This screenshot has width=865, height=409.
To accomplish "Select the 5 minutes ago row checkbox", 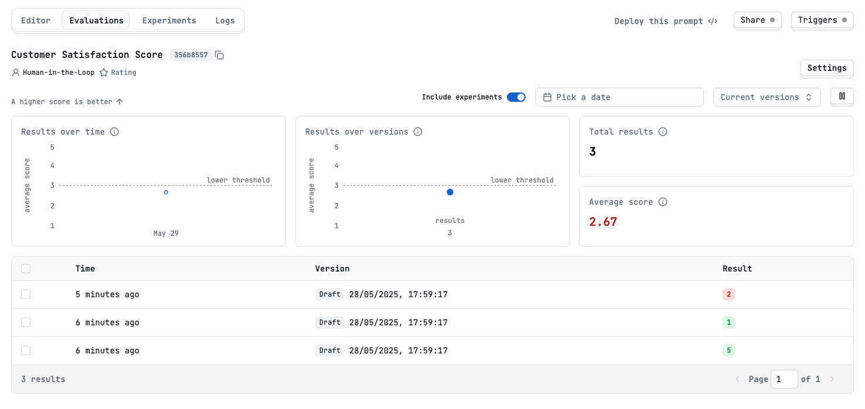I will pos(26,294).
